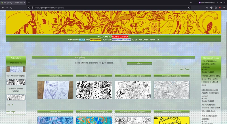Click the PEACE highlighted word
The height and width of the screenshot is (124, 227).
pos(82,40)
